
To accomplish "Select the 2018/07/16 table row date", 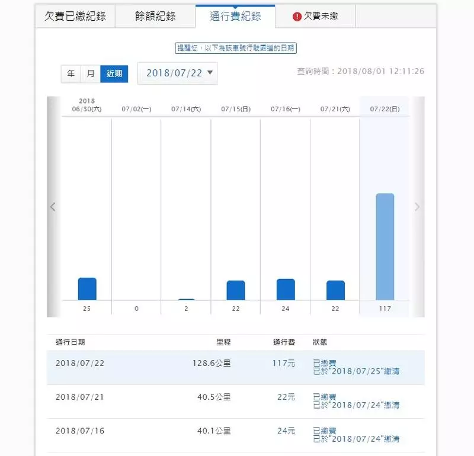I will point(80,431).
